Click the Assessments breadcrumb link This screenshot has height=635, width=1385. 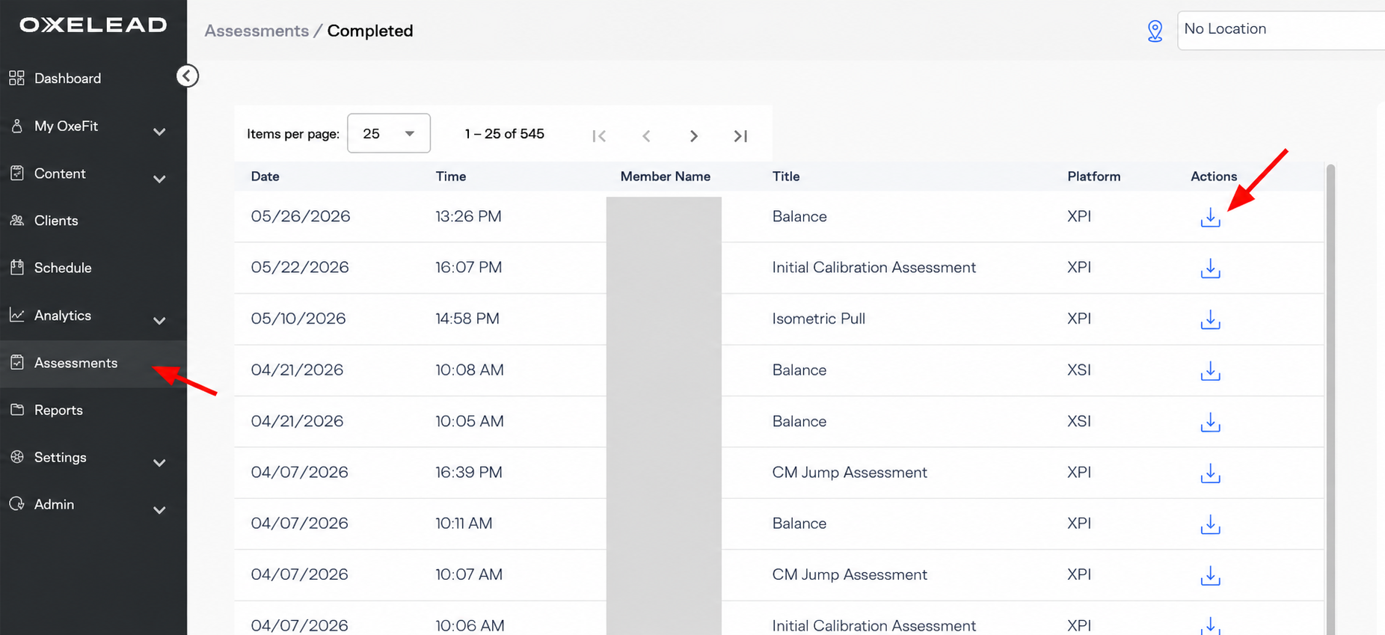coord(257,31)
